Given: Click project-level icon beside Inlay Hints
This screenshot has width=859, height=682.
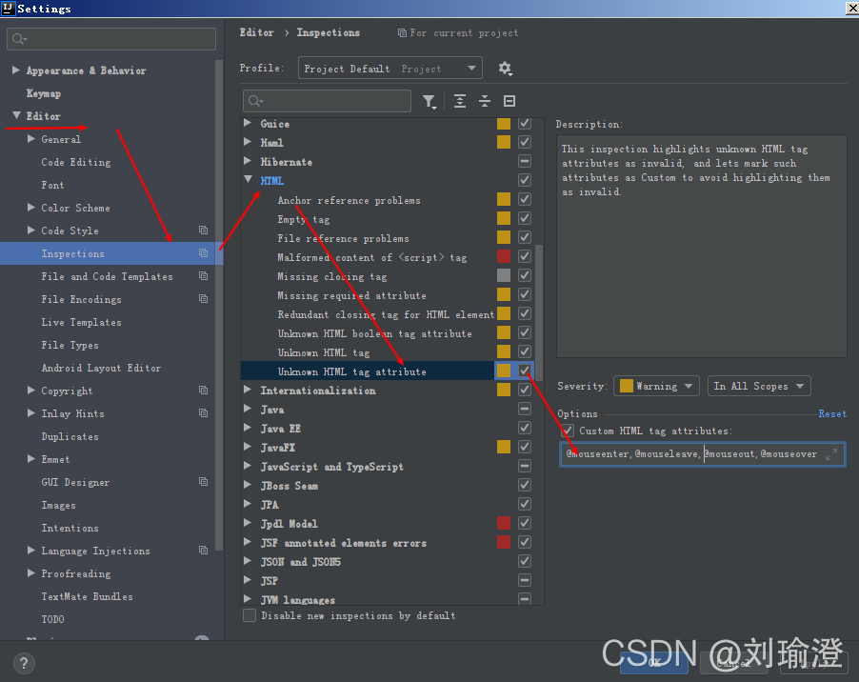Looking at the screenshot, I should coord(203,413).
